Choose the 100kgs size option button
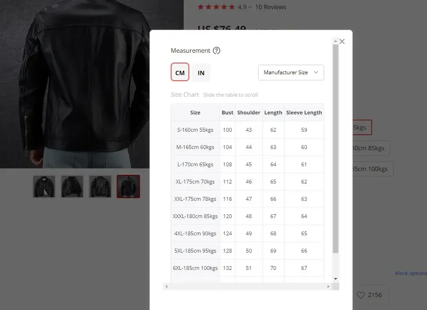427x310 pixels. point(373,169)
